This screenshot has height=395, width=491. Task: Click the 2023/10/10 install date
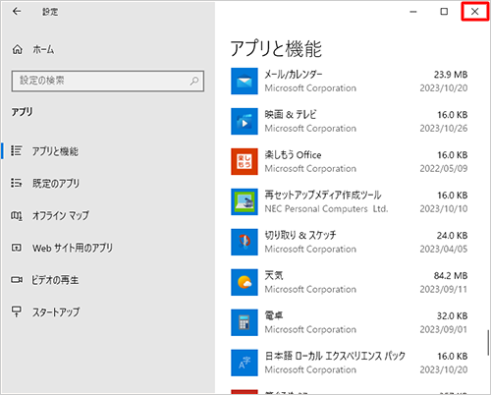444,208
